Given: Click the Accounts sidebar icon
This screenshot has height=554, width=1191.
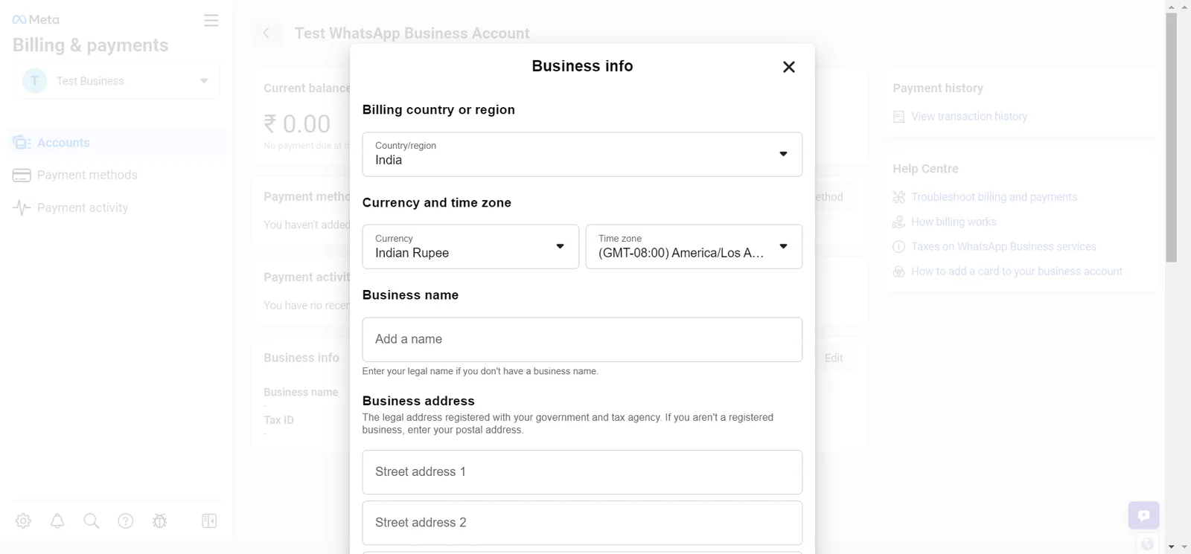Looking at the screenshot, I should [x=22, y=143].
